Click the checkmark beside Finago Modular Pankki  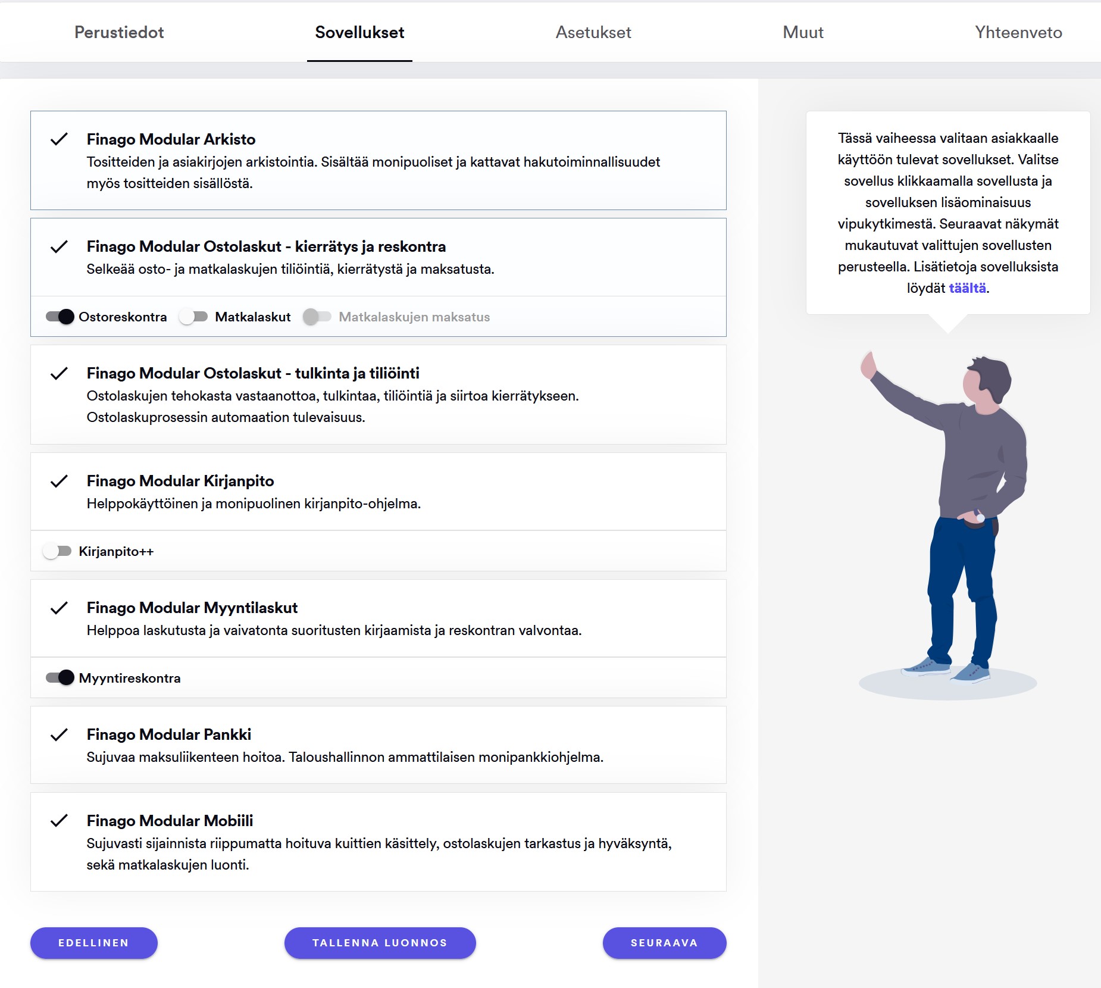59,734
